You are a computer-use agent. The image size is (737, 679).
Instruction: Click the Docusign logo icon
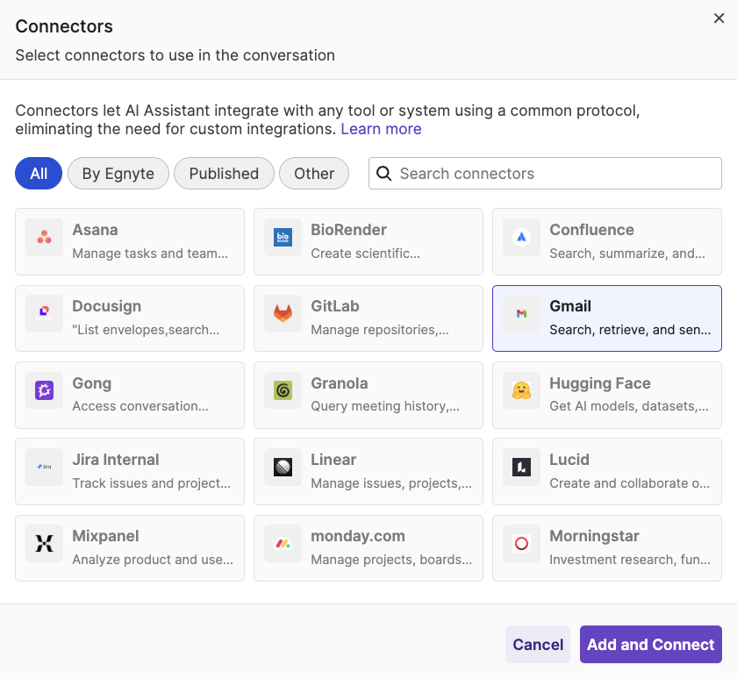point(44,313)
